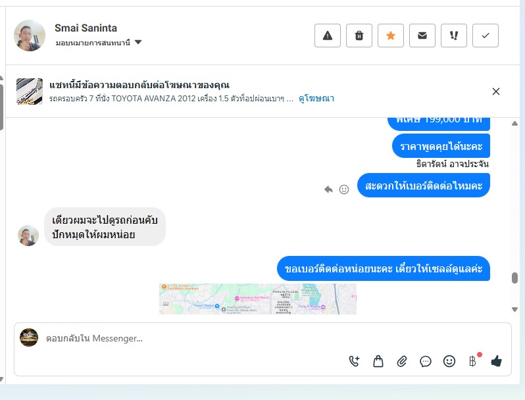Click the reply arrow beside the message
The height and width of the screenshot is (400, 525).
coord(329,189)
